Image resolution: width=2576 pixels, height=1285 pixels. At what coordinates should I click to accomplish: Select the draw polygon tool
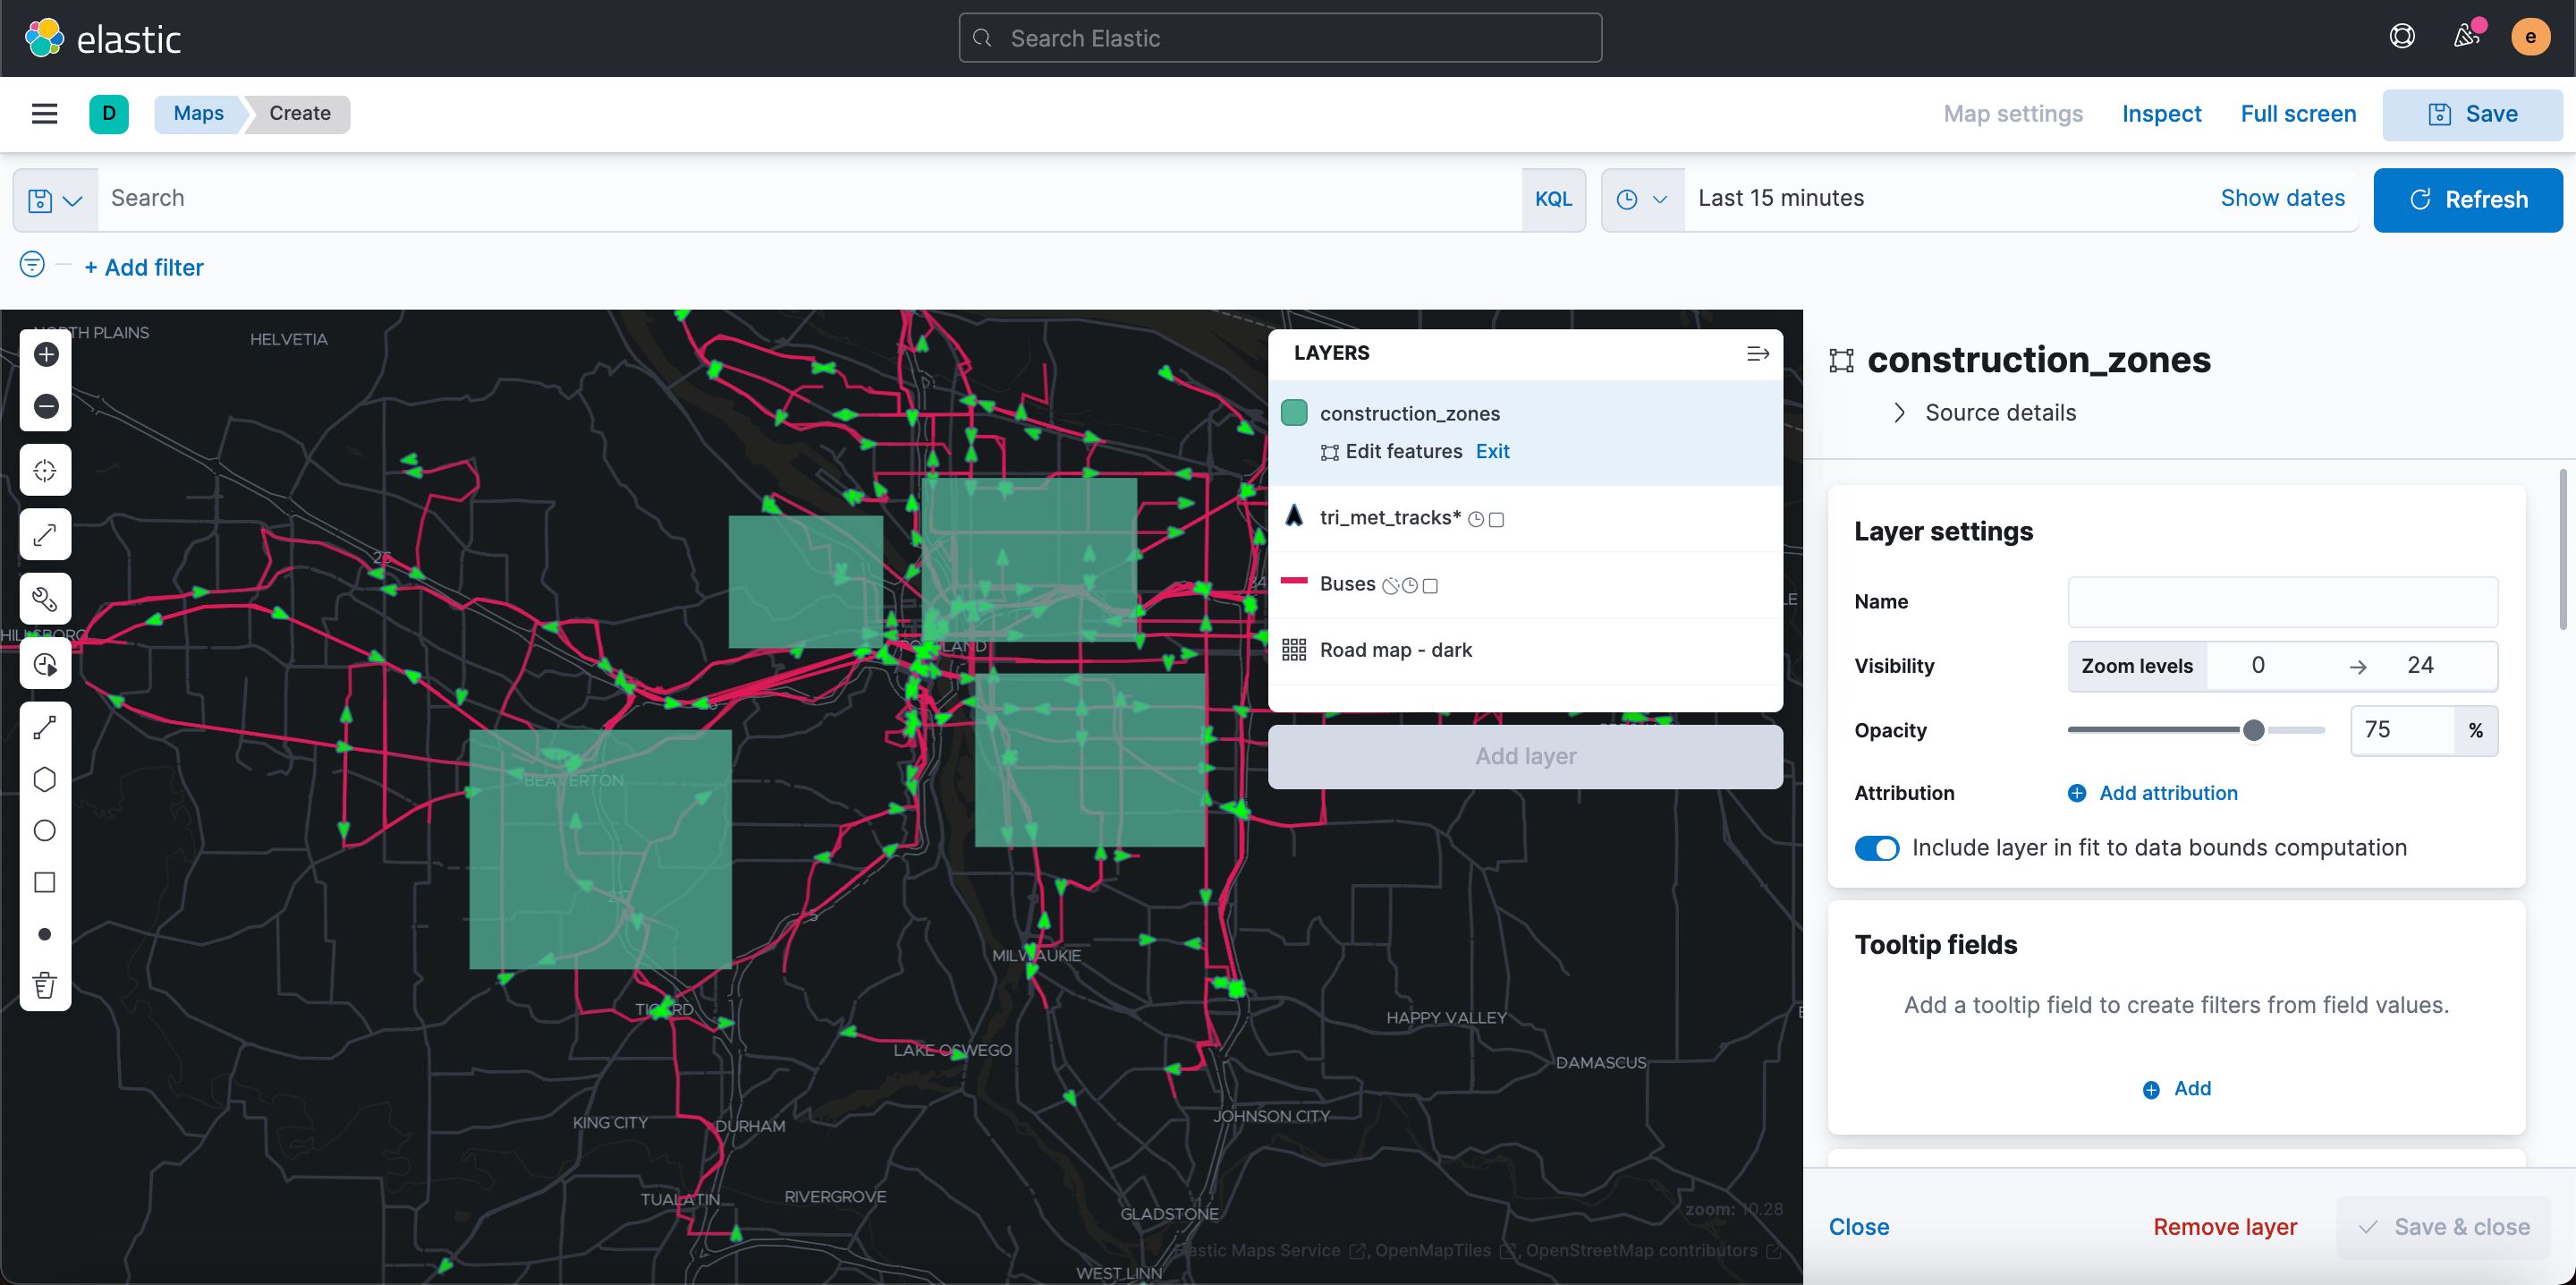point(45,779)
